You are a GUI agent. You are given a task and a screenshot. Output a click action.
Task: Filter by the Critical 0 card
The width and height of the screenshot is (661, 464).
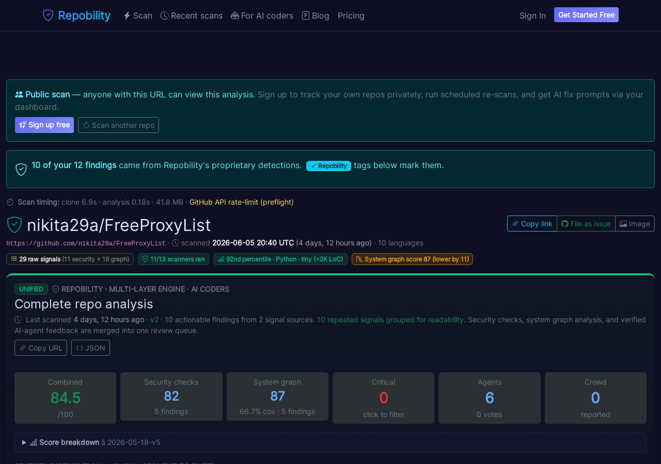383,398
